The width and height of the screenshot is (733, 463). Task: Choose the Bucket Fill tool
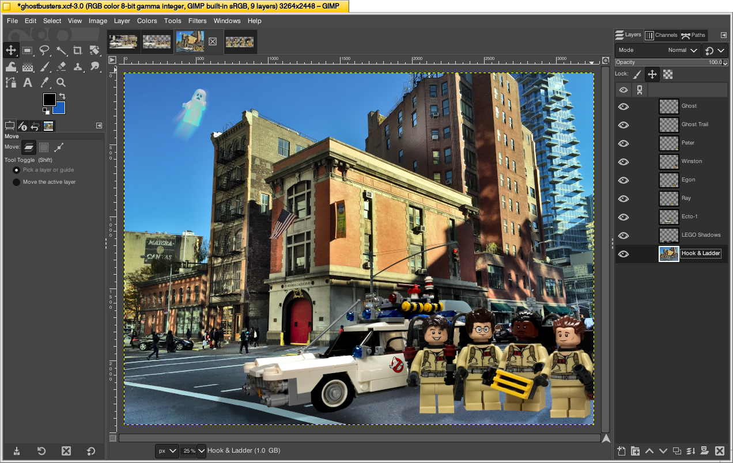11,66
